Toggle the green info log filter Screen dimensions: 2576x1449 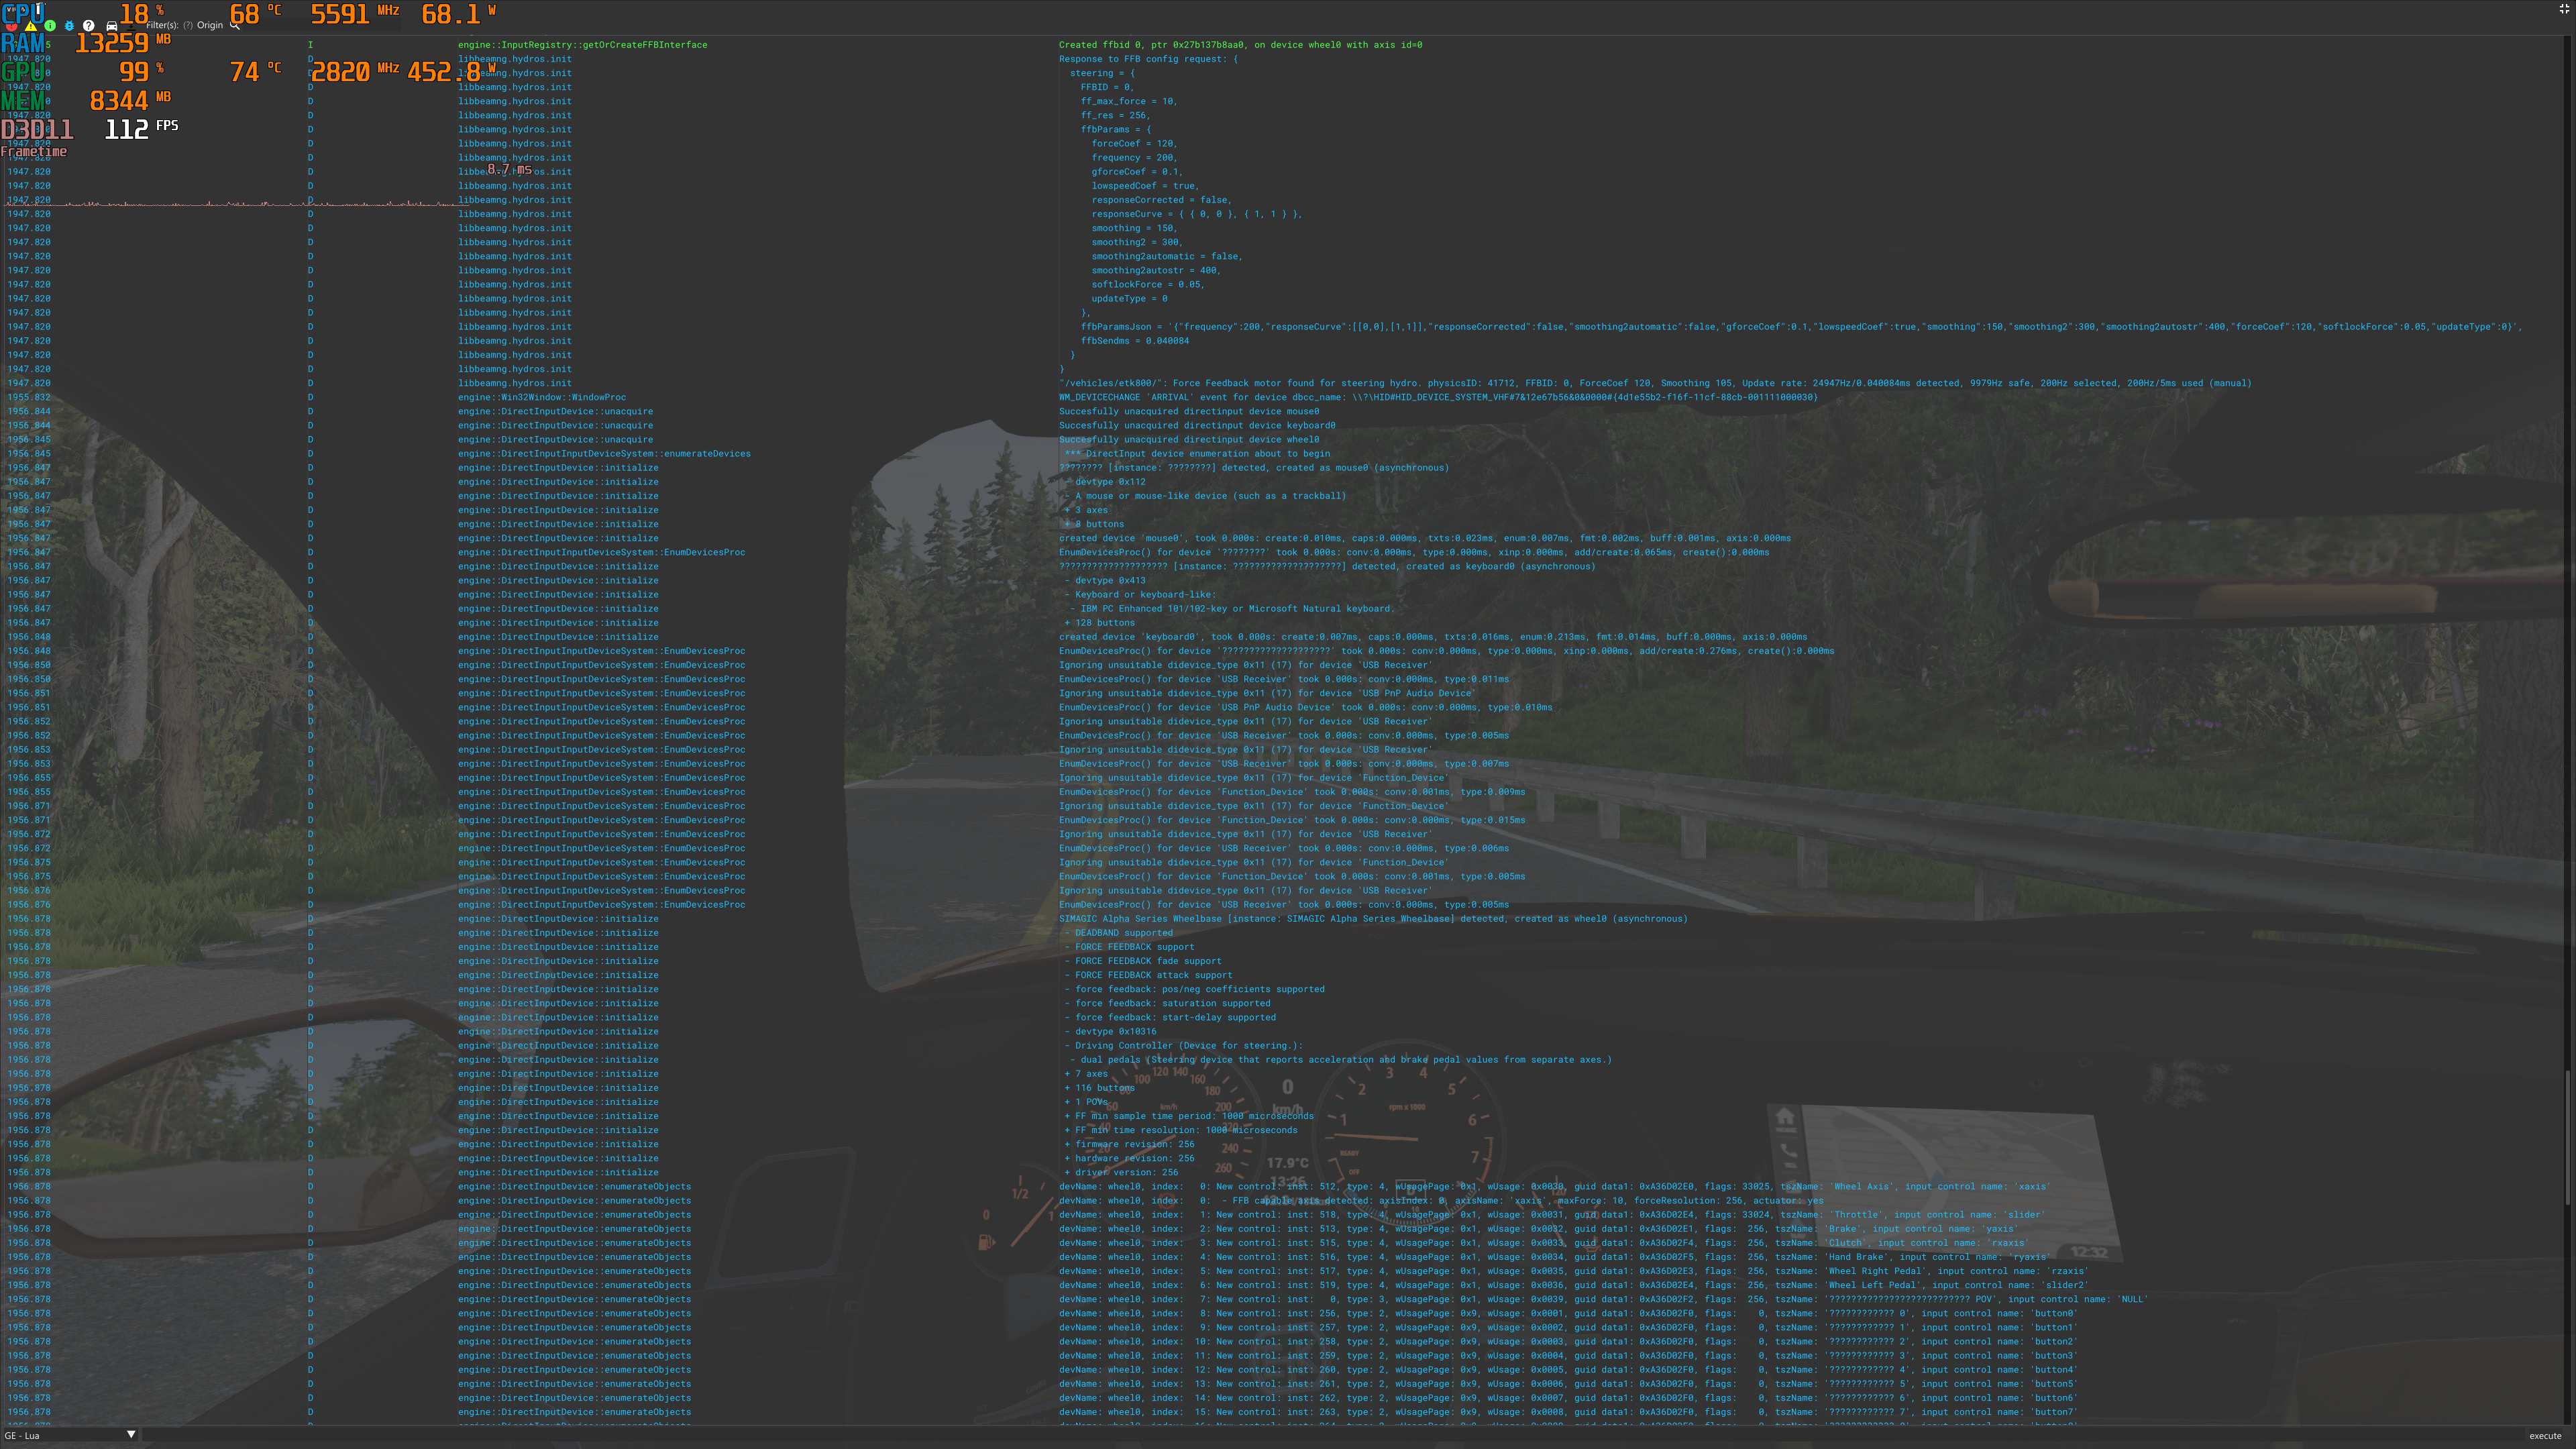click(50, 26)
